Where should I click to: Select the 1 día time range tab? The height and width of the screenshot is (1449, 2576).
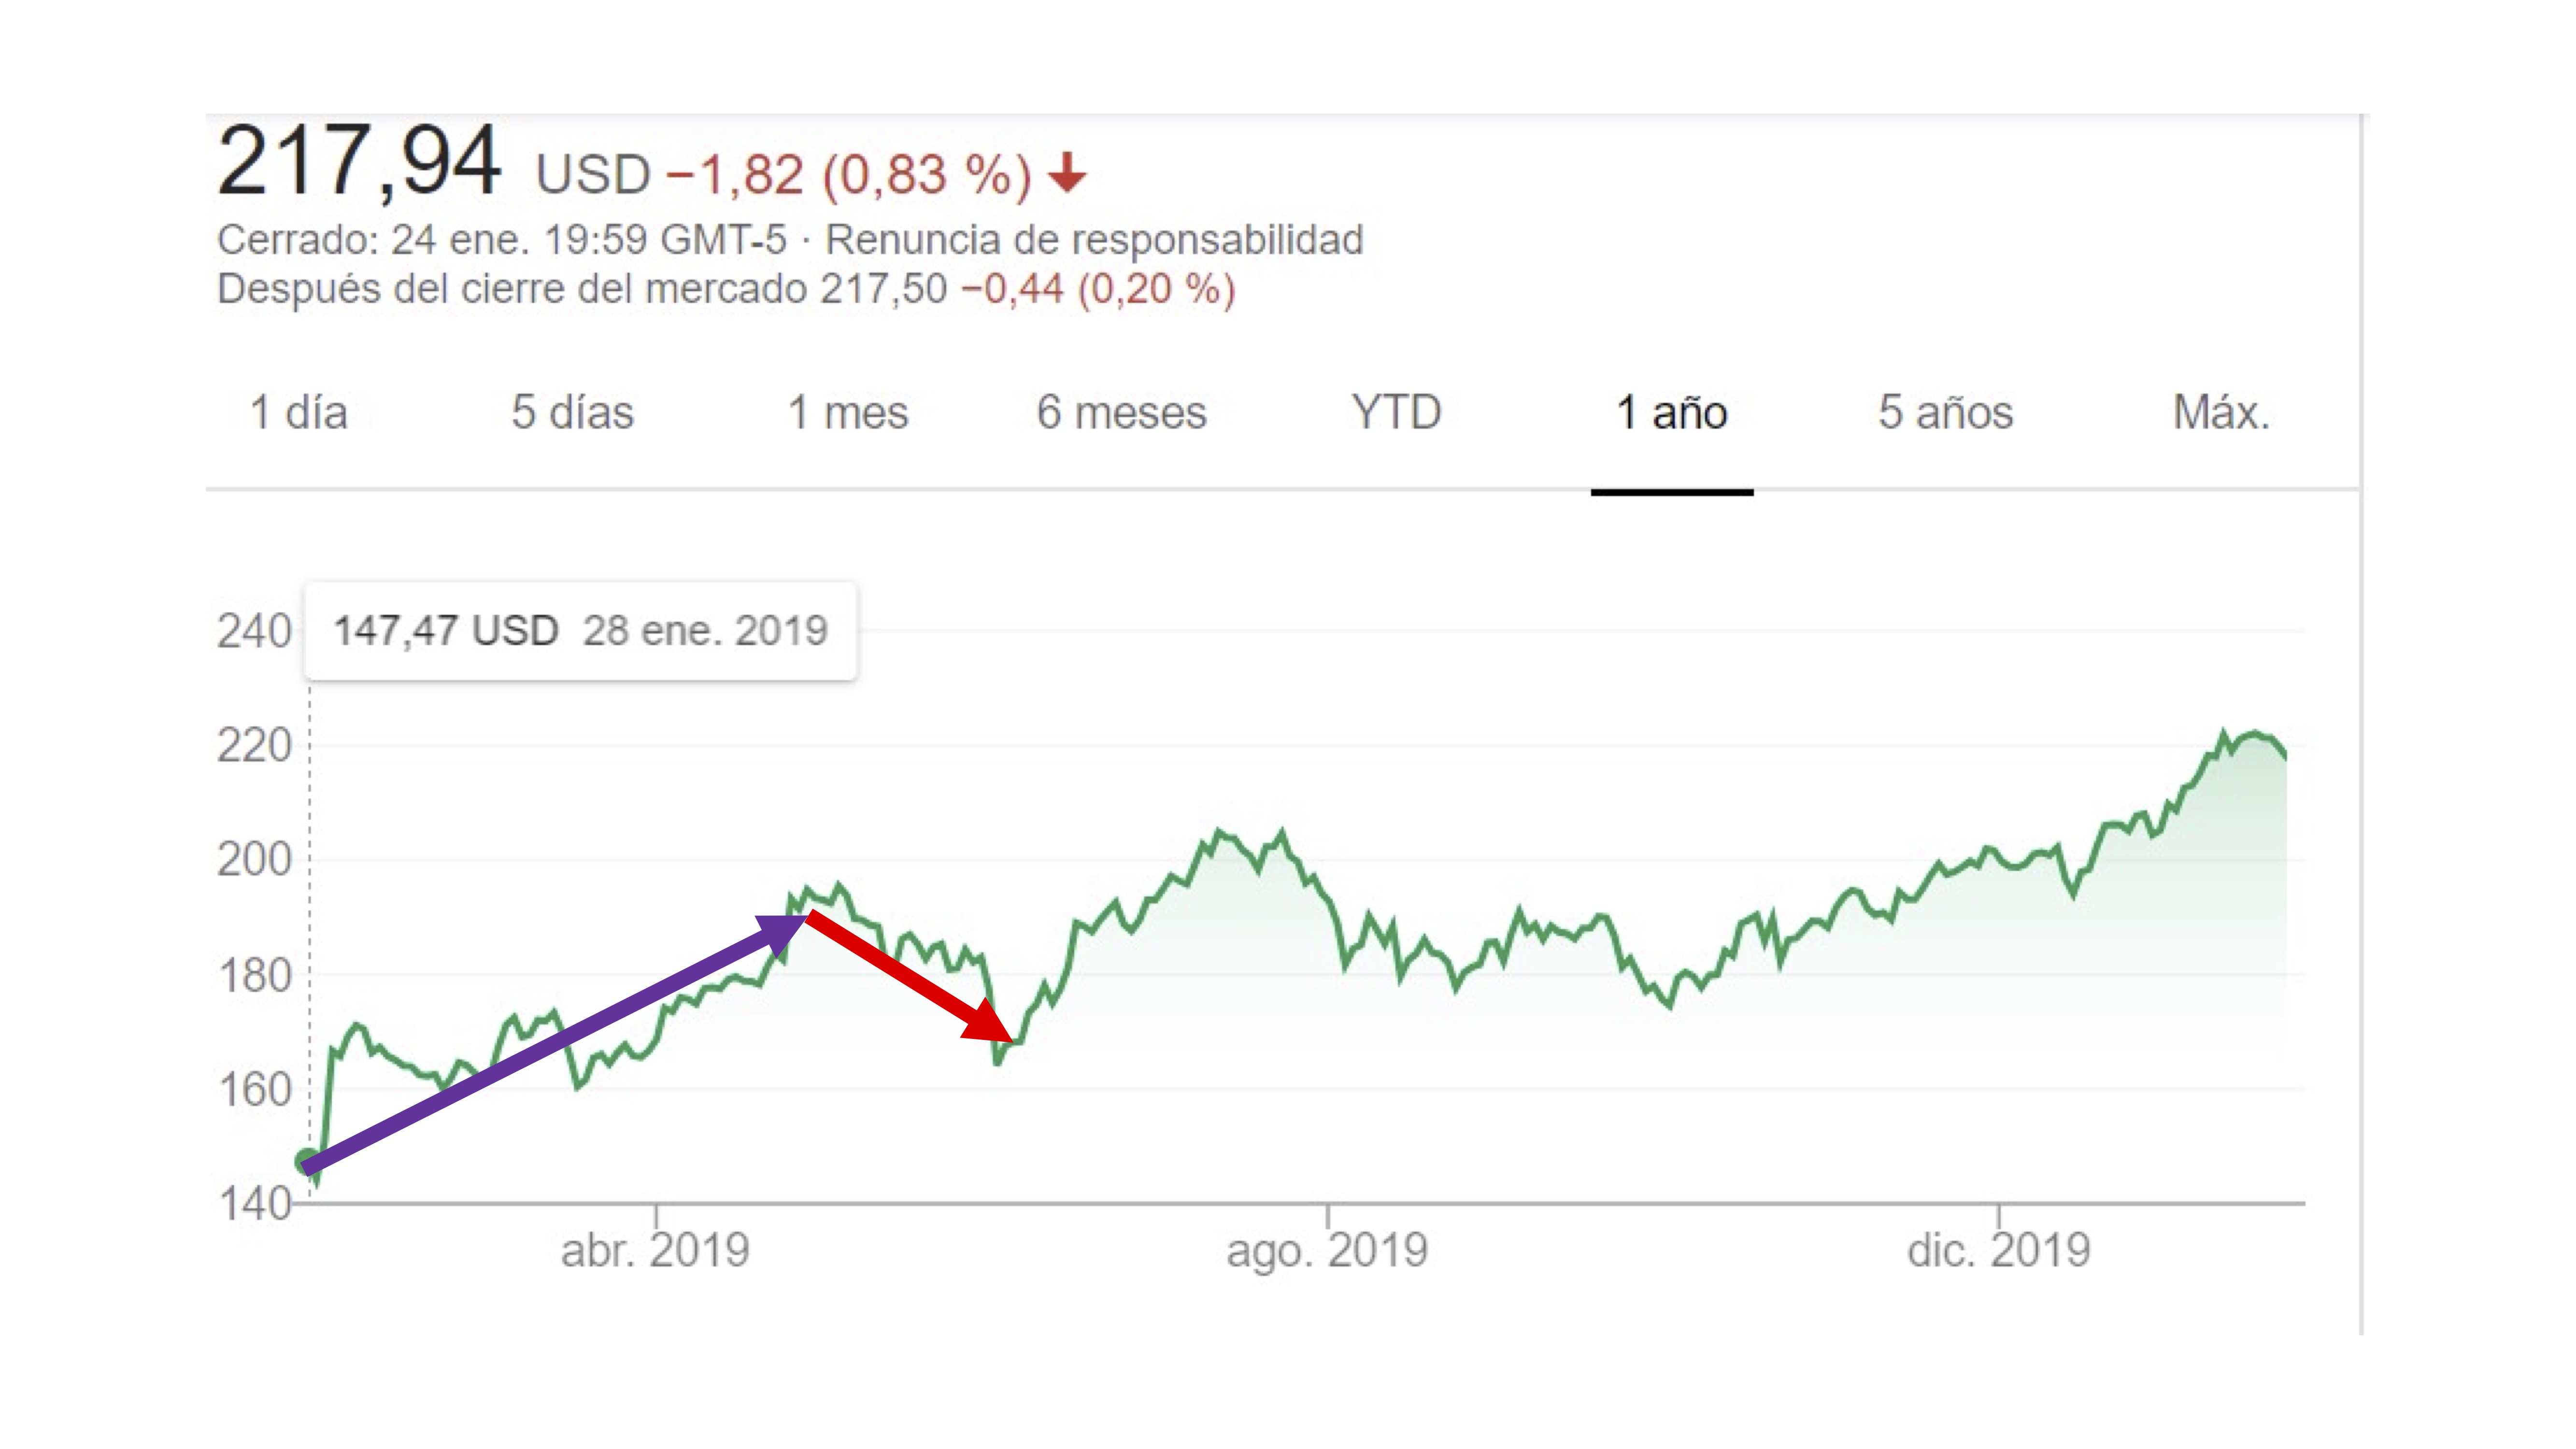coord(298,413)
